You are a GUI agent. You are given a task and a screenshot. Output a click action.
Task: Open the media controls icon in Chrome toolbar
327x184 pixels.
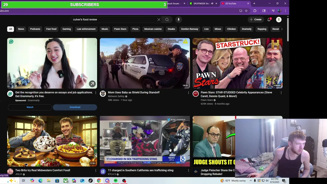click(273, 11)
